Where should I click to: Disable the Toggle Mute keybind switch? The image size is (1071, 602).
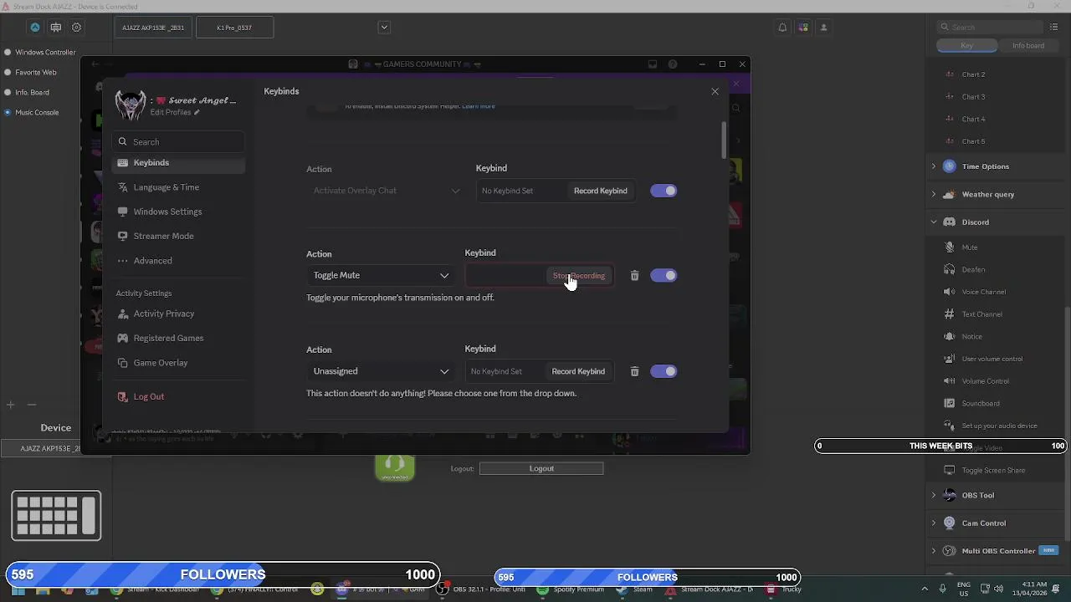(x=664, y=275)
